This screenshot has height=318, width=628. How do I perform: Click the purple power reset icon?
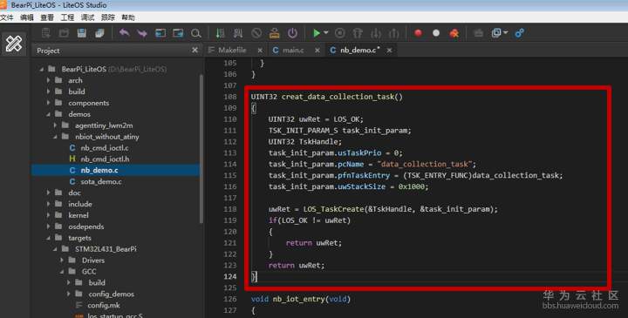(292, 33)
